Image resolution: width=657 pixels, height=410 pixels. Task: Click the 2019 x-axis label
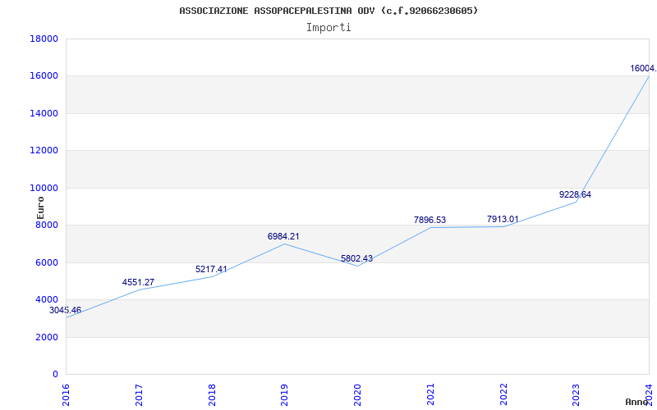[x=284, y=395]
